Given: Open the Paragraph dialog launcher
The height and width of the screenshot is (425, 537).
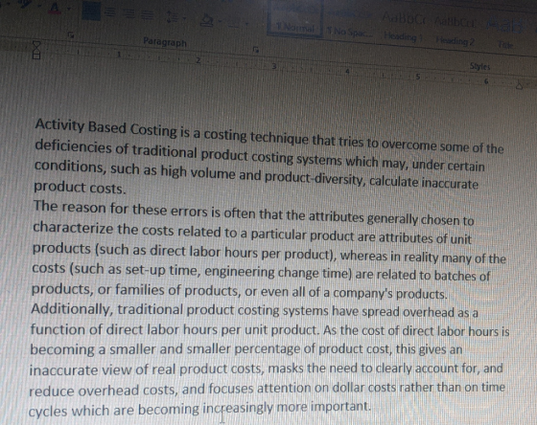Looking at the screenshot, I should click(x=255, y=50).
